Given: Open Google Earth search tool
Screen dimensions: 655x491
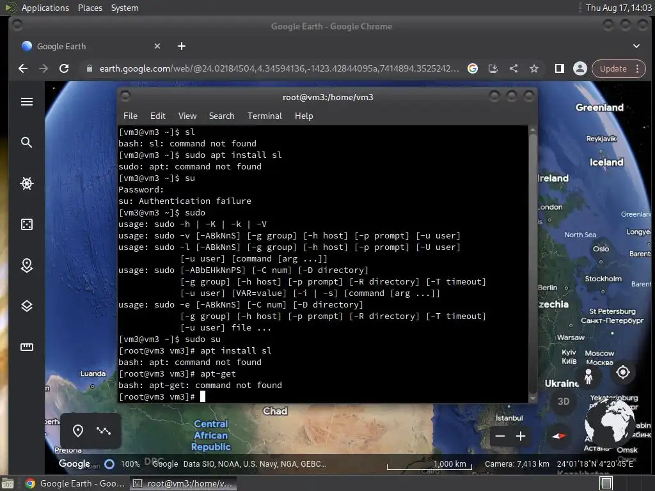Looking at the screenshot, I should pos(27,143).
